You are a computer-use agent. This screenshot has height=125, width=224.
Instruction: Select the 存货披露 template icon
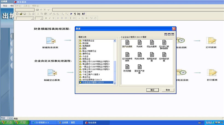pyautogui.click(x=127, y=67)
